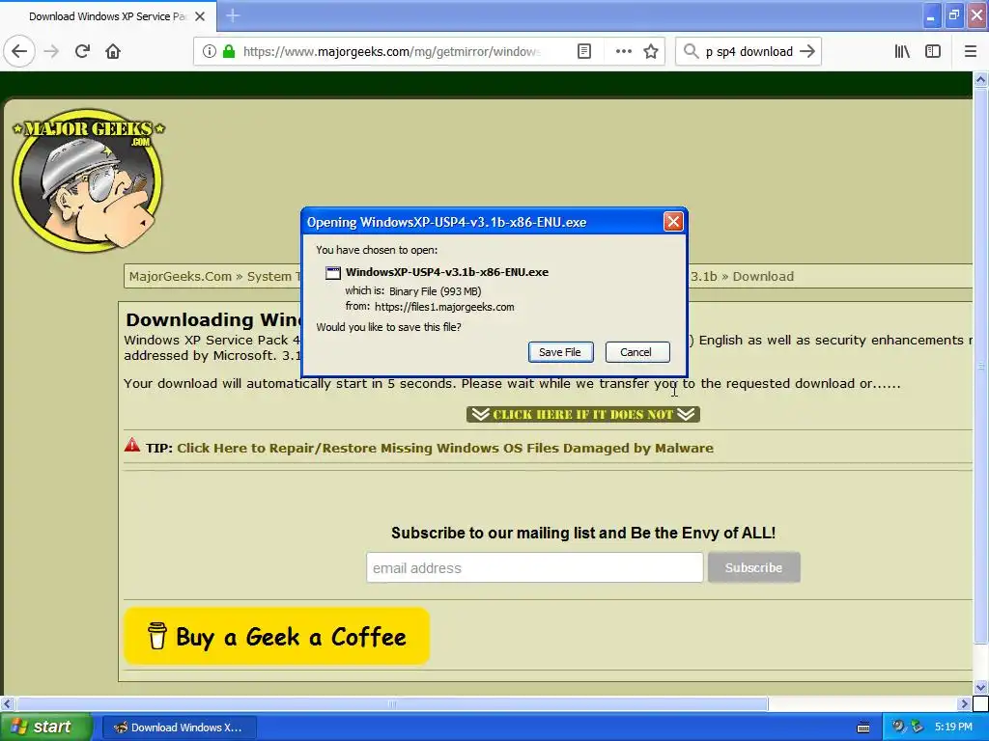The image size is (989, 741).
Task: Click the red warning TIP icon
Action: pos(131,446)
